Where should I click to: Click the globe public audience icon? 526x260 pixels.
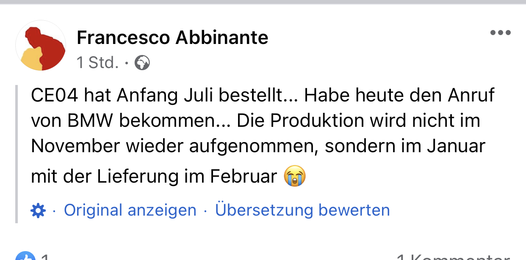[142, 63]
